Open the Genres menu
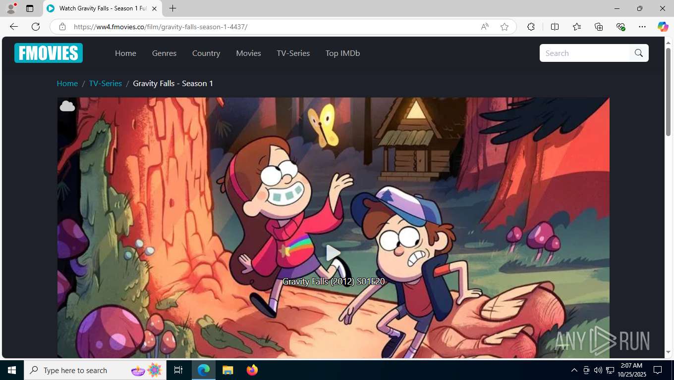The image size is (674, 380). pos(164,53)
